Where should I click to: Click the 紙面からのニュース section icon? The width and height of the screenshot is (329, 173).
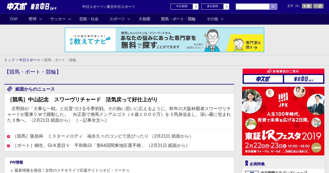point(10,89)
